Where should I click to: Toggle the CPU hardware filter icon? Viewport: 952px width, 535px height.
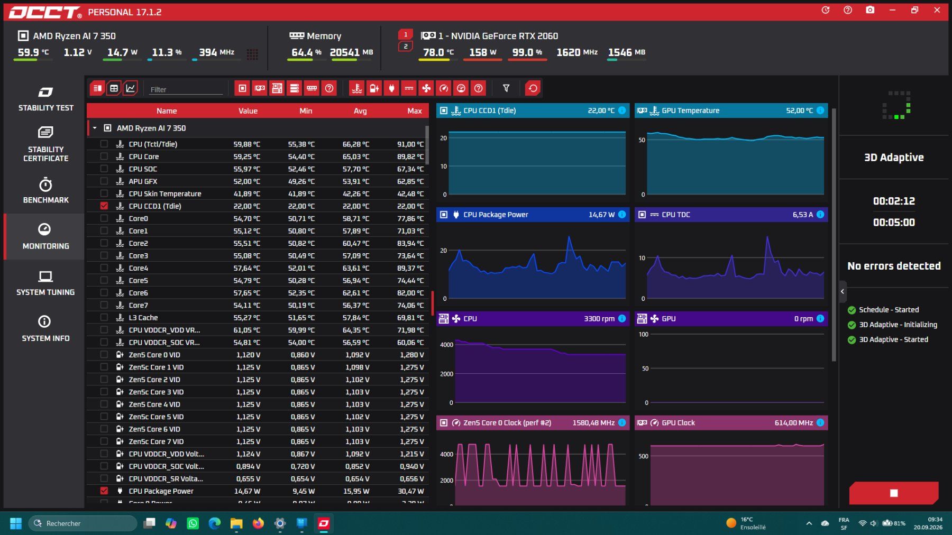pos(242,88)
